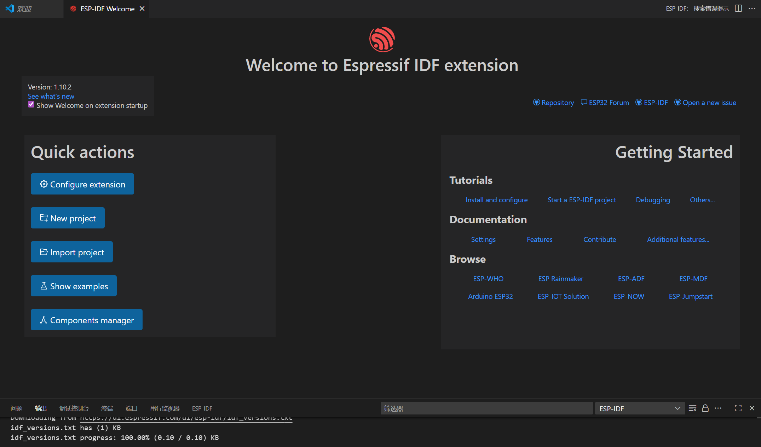This screenshot has width=761, height=447.
Task: Select the 输出 panel tab
Action: (x=41, y=408)
